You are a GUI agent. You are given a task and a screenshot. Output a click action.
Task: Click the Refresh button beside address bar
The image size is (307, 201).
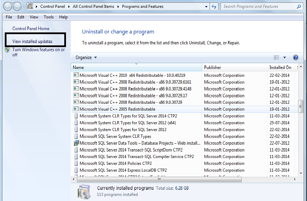(x=214, y=6)
